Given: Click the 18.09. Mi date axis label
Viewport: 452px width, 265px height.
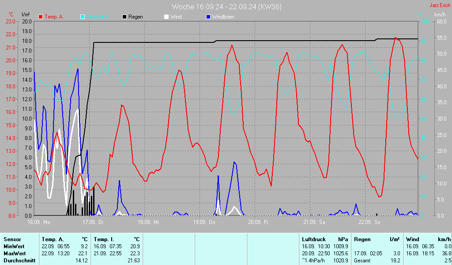Looking at the screenshot, I should pyautogui.click(x=148, y=222).
